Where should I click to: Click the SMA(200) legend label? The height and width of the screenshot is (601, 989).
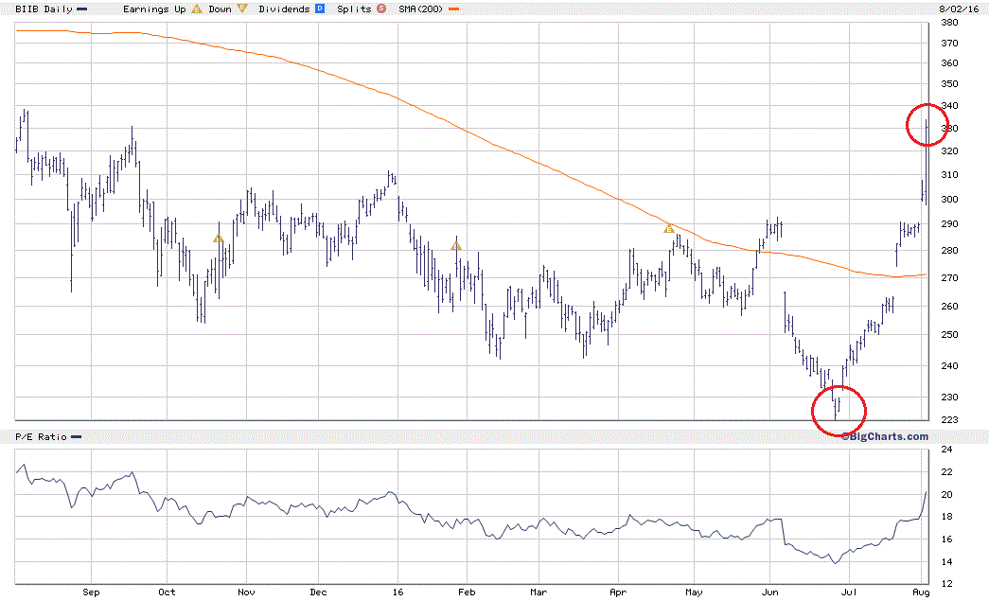[x=421, y=9]
